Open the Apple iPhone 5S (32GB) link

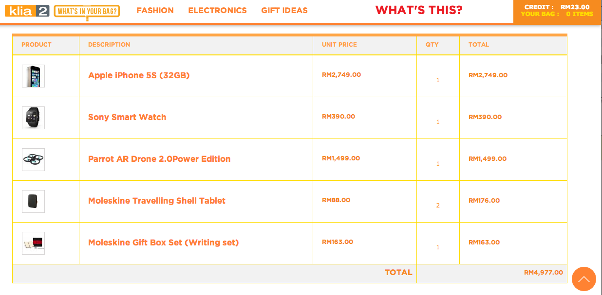pyautogui.click(x=139, y=75)
